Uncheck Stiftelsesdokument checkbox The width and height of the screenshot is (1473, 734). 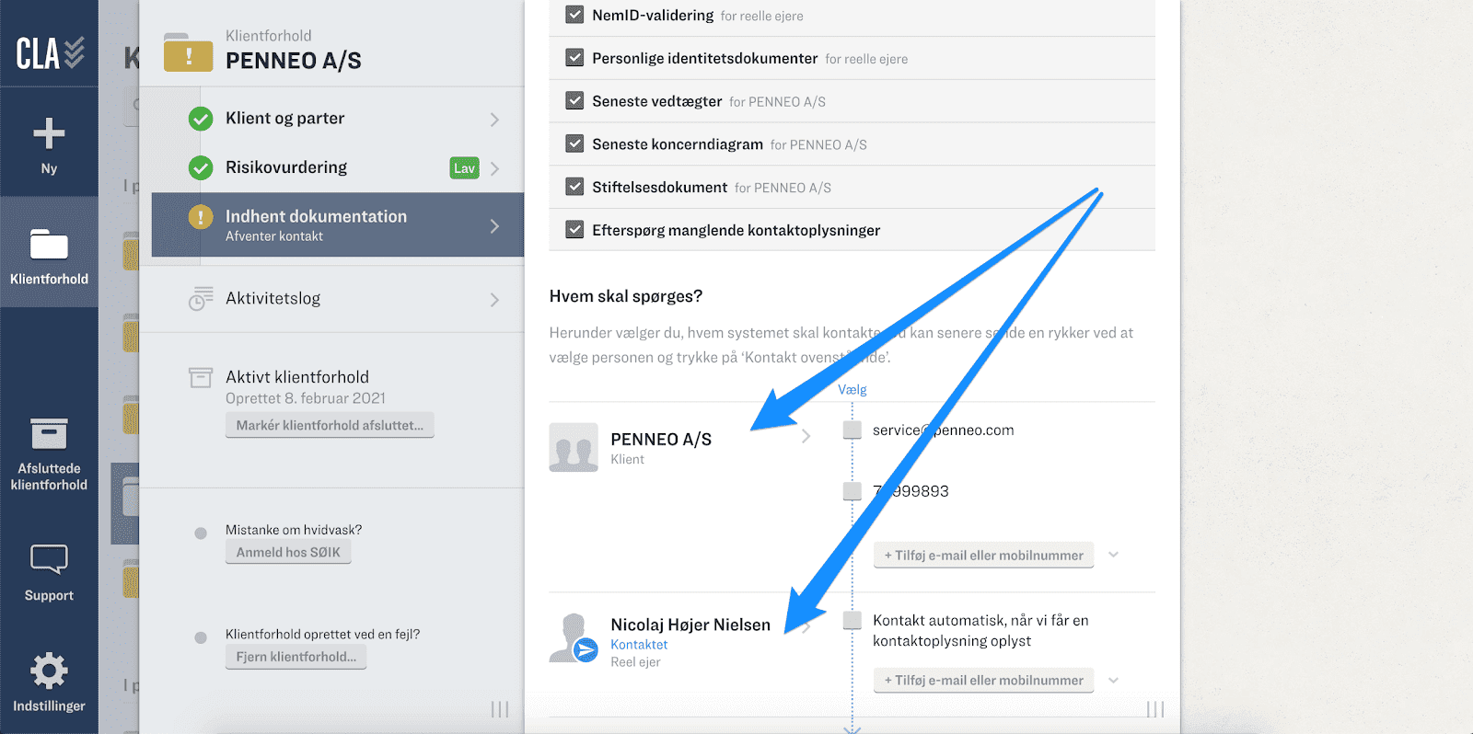click(x=574, y=187)
